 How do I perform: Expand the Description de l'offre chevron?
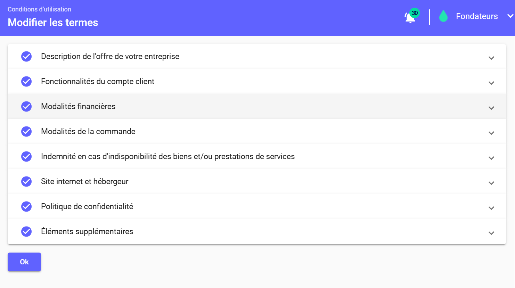pyautogui.click(x=491, y=58)
